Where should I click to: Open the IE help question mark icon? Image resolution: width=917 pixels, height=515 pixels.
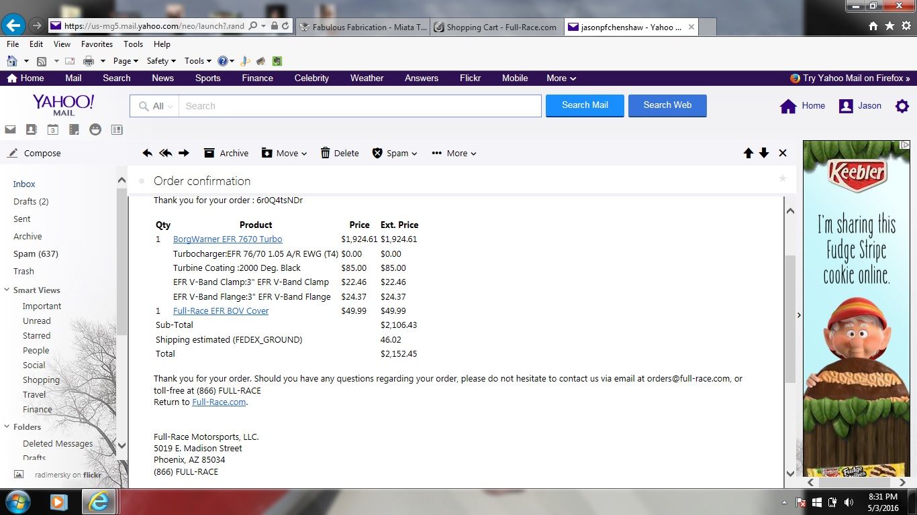[223, 61]
